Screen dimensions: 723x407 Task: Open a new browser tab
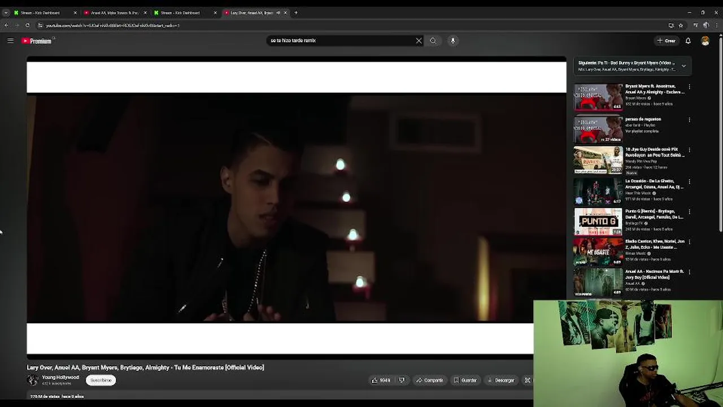pos(295,12)
